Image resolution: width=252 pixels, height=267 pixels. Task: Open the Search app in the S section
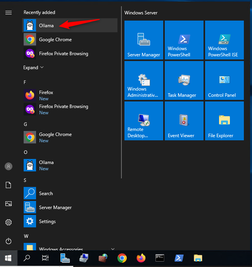(70, 193)
